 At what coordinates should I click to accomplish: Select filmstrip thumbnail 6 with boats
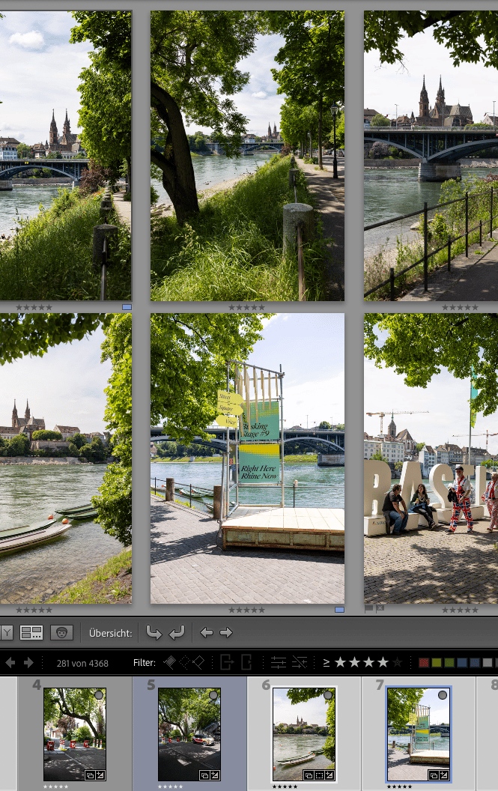pos(304,734)
